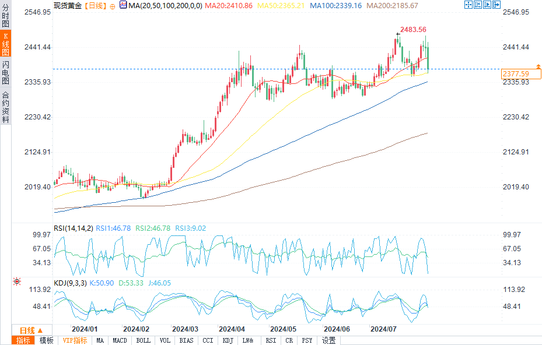Select the CCI indicator button
The width and height of the screenshot is (542, 345).
[x=208, y=340]
